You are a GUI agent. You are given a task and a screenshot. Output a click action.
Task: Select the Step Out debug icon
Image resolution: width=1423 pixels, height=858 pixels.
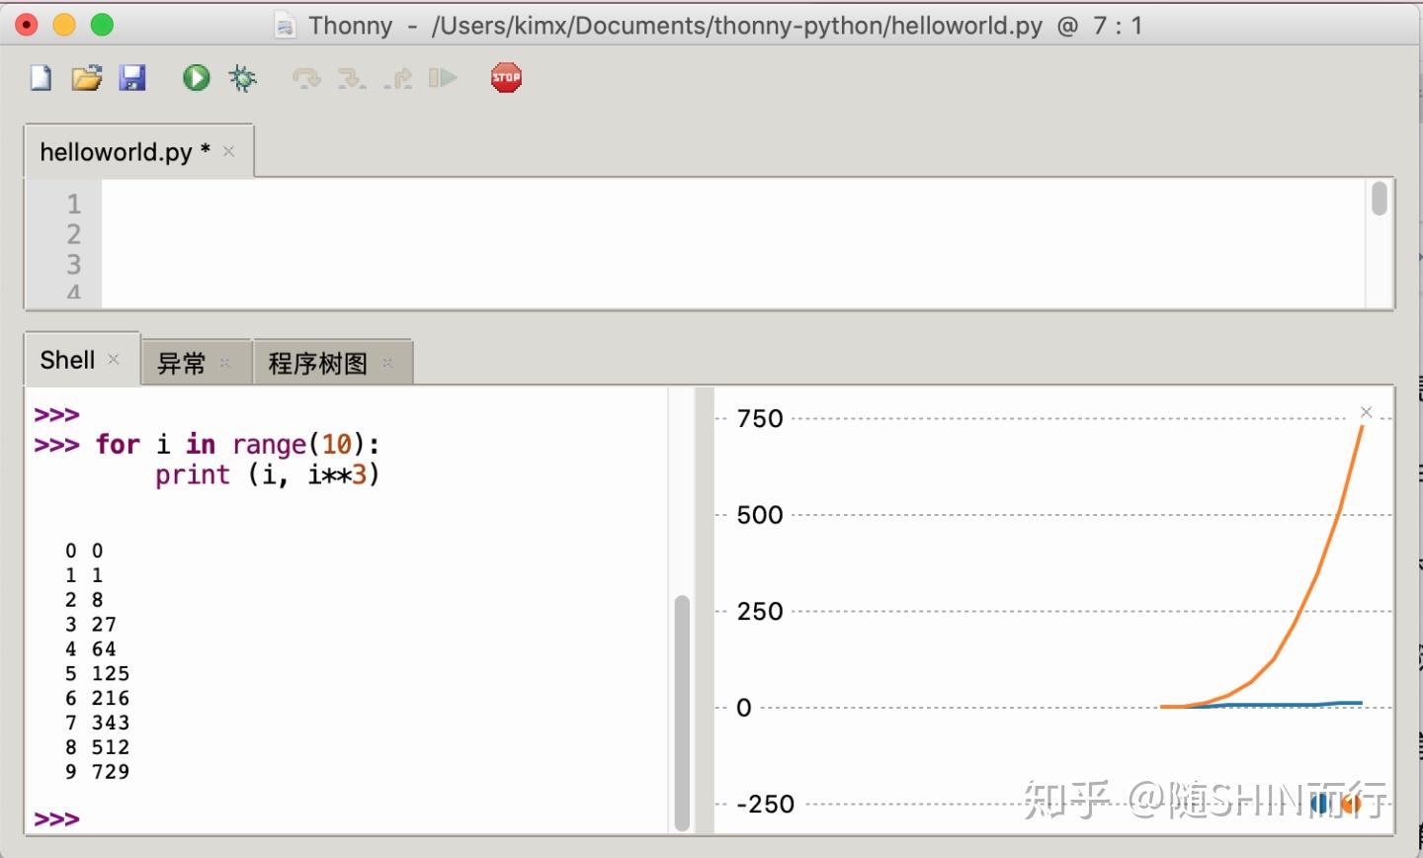(x=398, y=77)
